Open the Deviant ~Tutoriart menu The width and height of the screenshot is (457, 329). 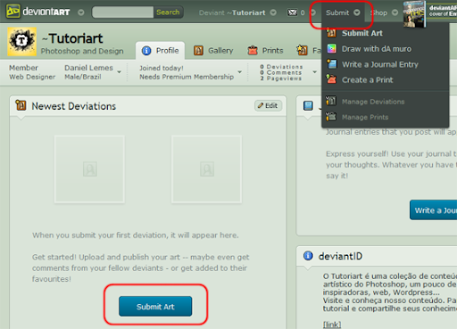[232, 12]
